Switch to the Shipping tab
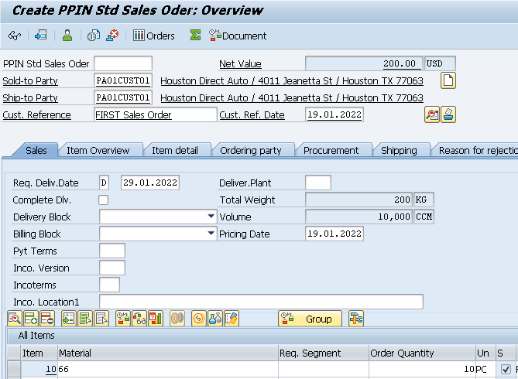 (399, 151)
